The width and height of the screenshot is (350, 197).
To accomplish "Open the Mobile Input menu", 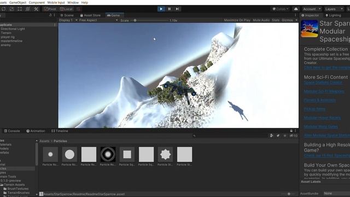I will (56, 2).
